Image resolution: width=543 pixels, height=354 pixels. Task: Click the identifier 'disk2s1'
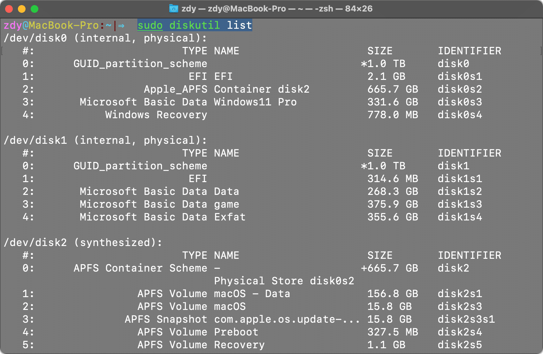pos(460,294)
